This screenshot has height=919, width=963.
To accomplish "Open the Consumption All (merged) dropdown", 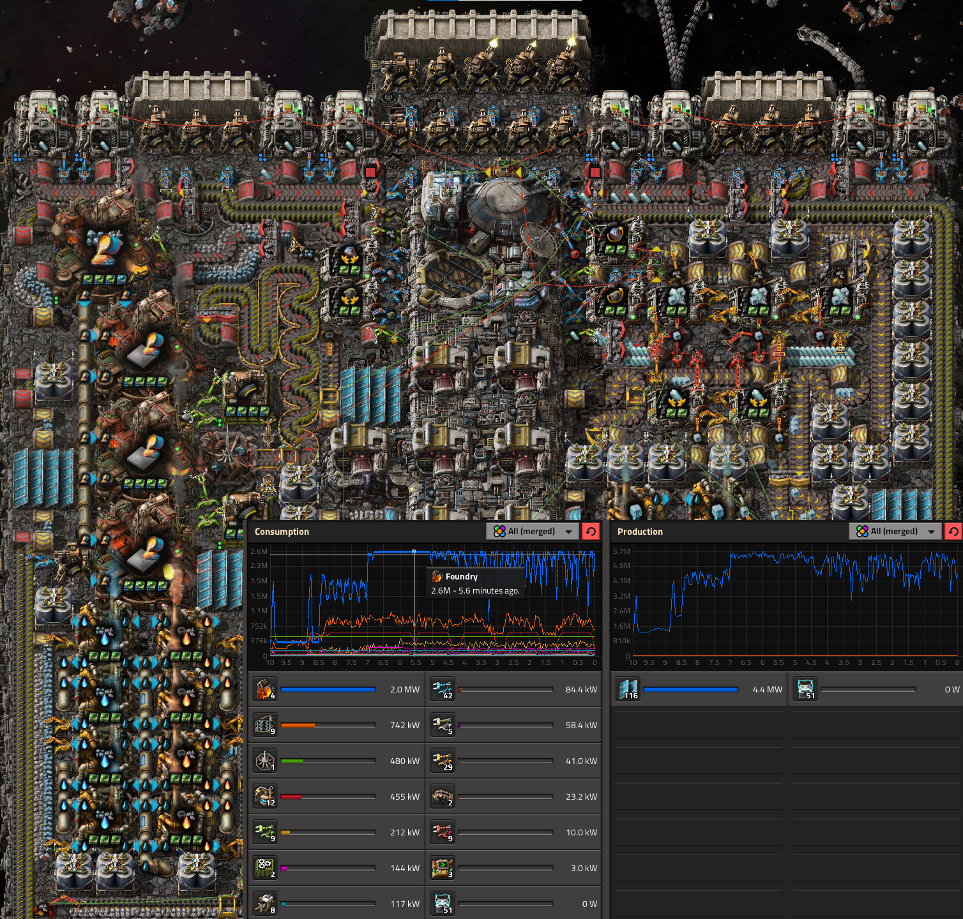I will (533, 531).
